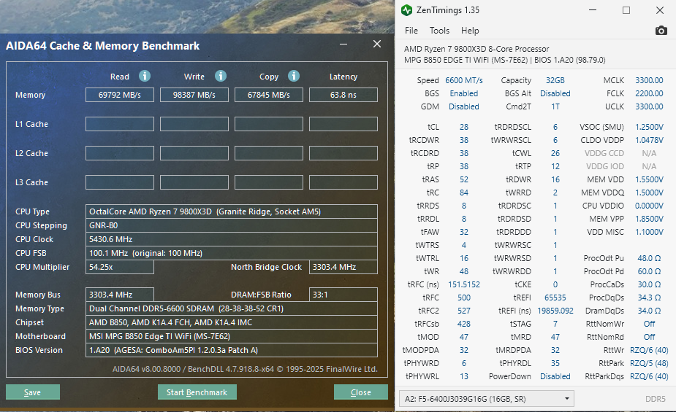Screen dimensions: 676x412
Task: Open the Help menu in ZenTimings
Action: coord(470,31)
